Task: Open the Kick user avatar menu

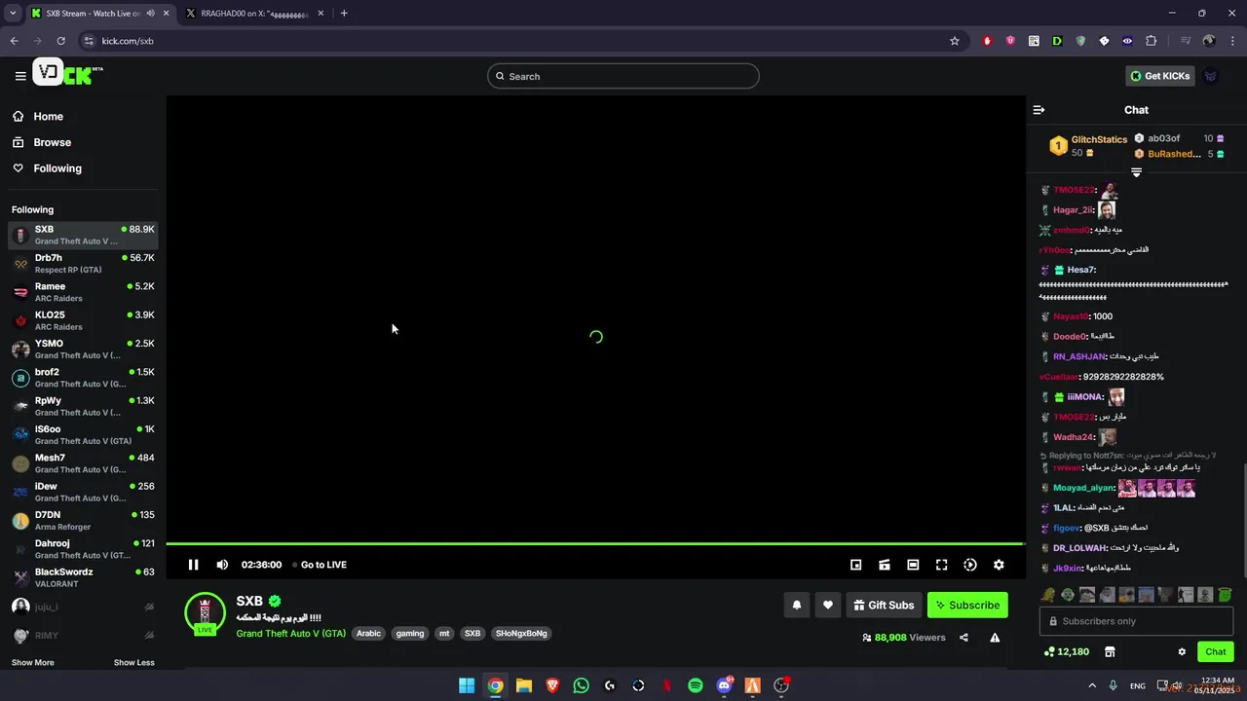Action: [1210, 76]
